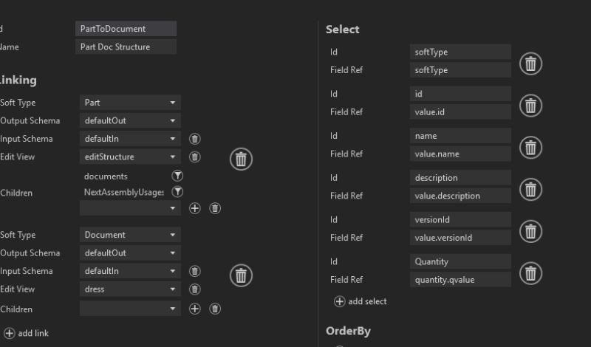Delete the entire Document link block

pyautogui.click(x=241, y=275)
